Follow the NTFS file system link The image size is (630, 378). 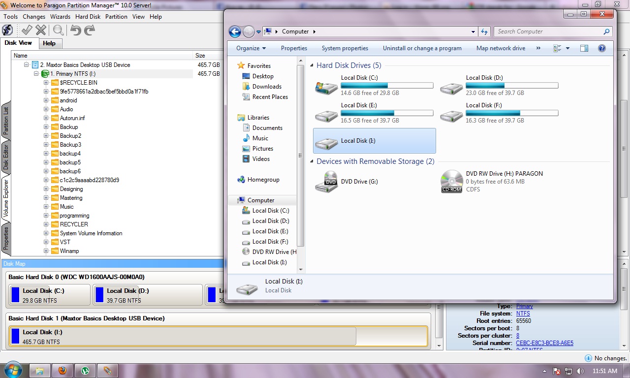[x=523, y=314]
